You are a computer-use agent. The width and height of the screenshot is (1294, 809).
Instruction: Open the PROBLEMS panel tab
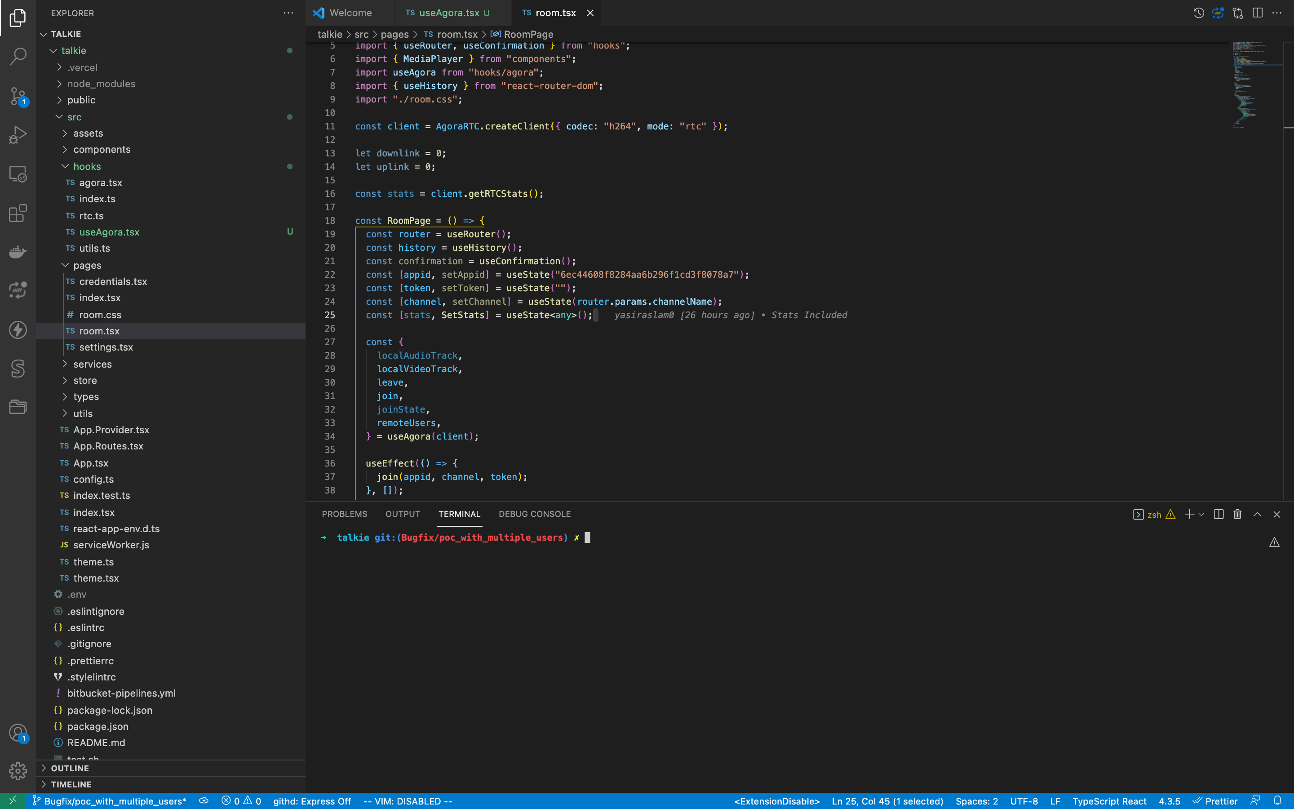(x=344, y=514)
